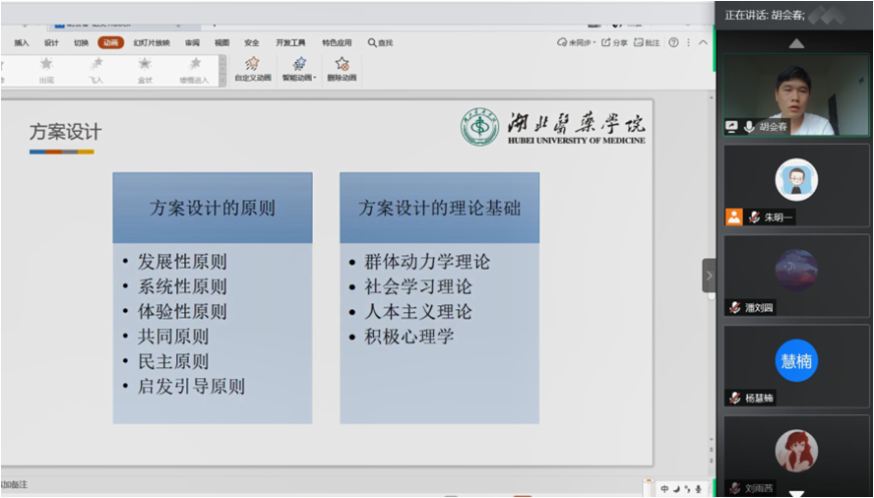This screenshot has height=498, width=874.
Task: Toggle the input method moon icon
Action: pos(676,488)
